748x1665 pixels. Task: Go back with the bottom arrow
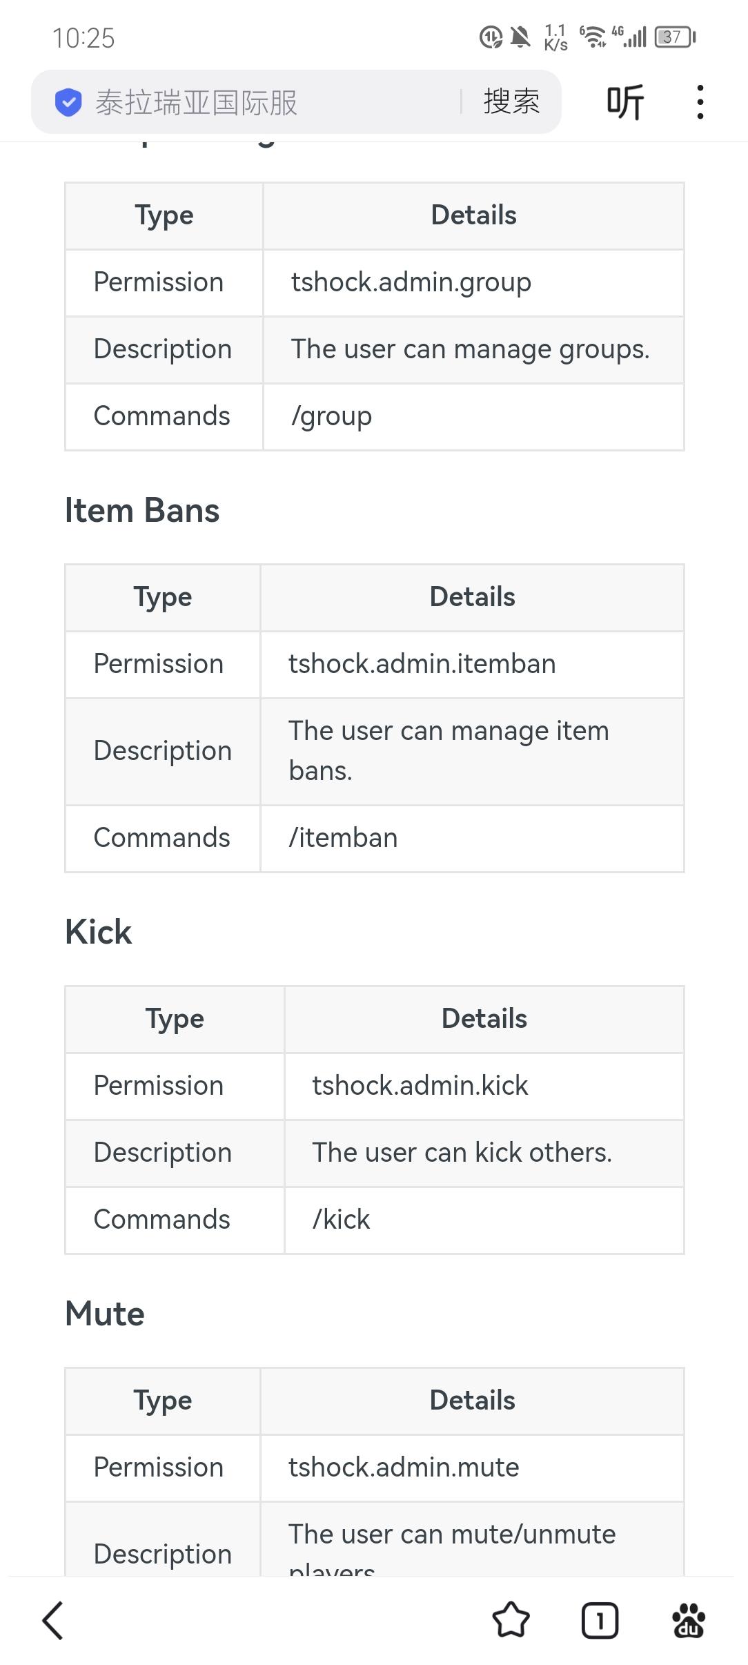pos(53,1620)
